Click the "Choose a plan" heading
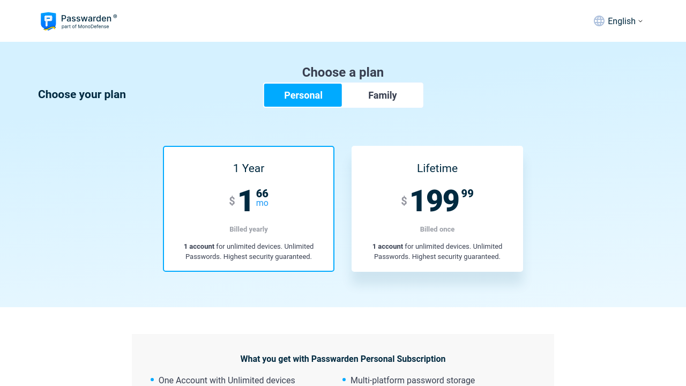The image size is (686, 386). pos(343,72)
